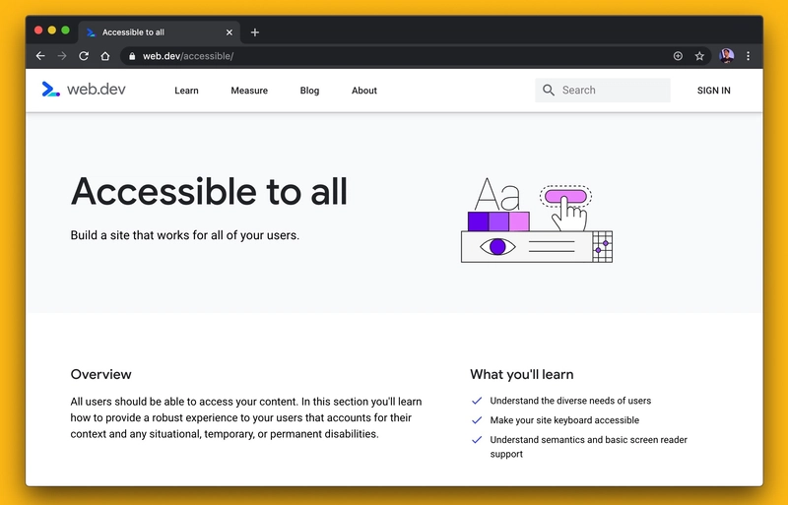Screen dimensions: 788x505
Task: Click 'Build a site that works for all' subtitle
Action: coord(185,235)
